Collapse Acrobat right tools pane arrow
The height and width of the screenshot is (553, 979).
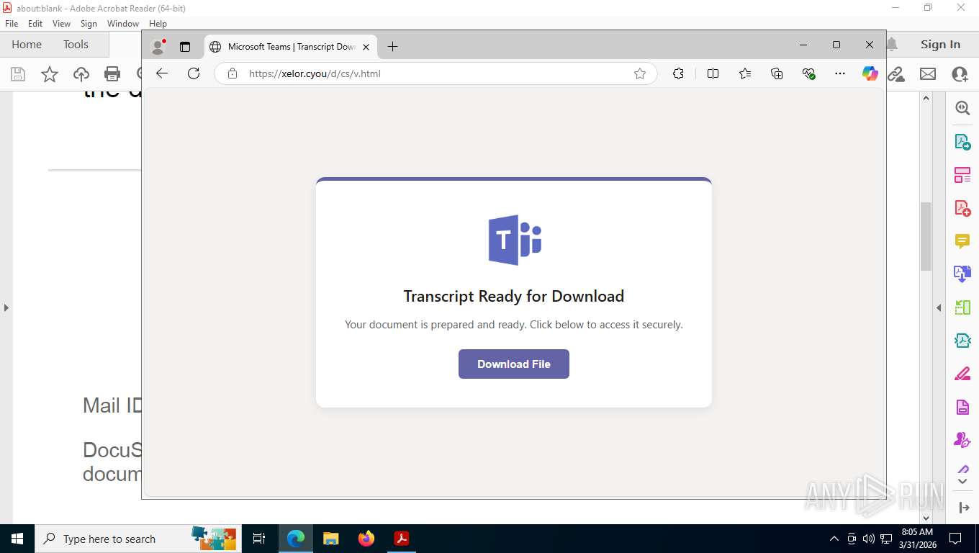click(x=939, y=307)
